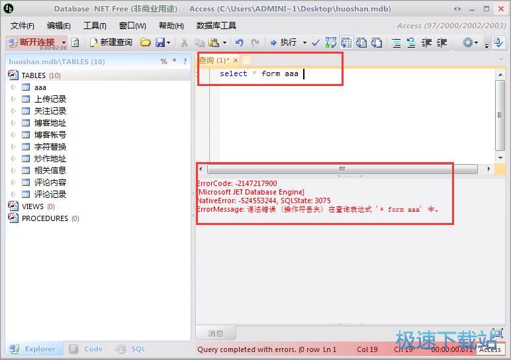The height and width of the screenshot is (360, 511).
Task: Click the 新建查询 new query button
Action: (111, 42)
